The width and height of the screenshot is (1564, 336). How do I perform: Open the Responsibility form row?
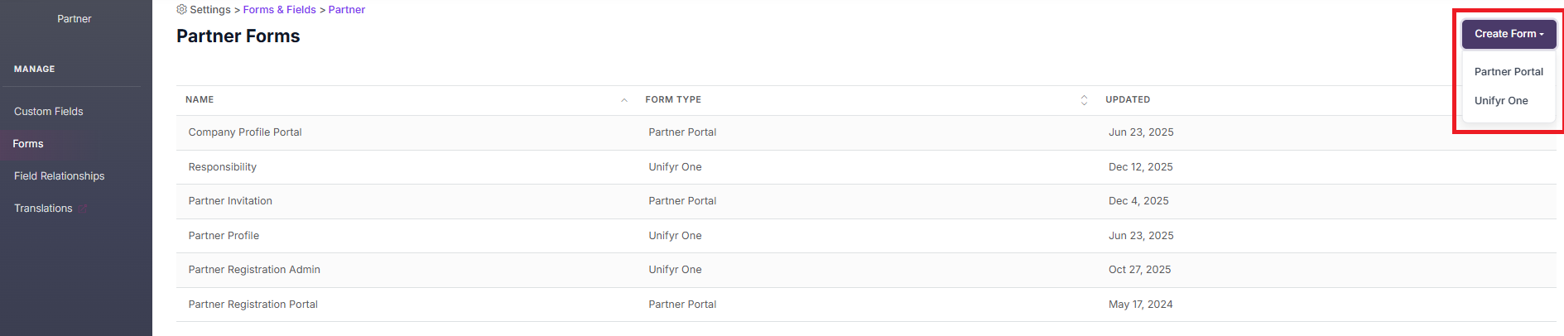pyautogui.click(x=223, y=167)
